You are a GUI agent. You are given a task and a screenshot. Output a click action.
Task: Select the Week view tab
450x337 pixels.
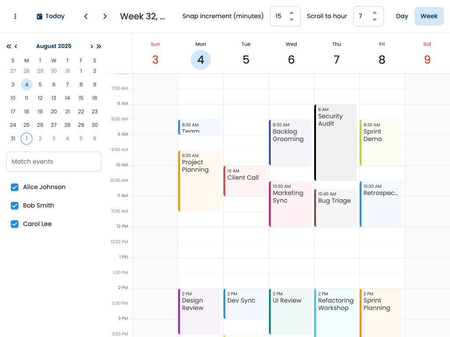coord(429,16)
